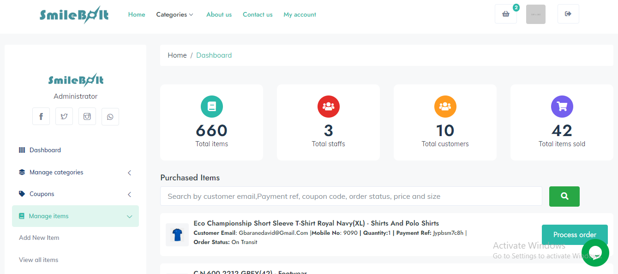Go to the About us page
Viewport: 618px width, 274px height.
pos(219,15)
